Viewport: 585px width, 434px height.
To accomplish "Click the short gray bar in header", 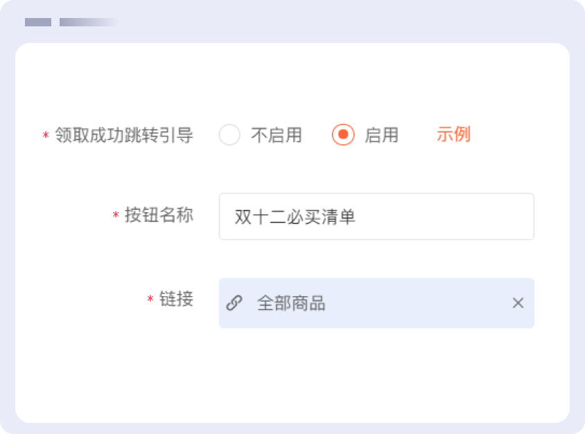I will coord(38,22).
